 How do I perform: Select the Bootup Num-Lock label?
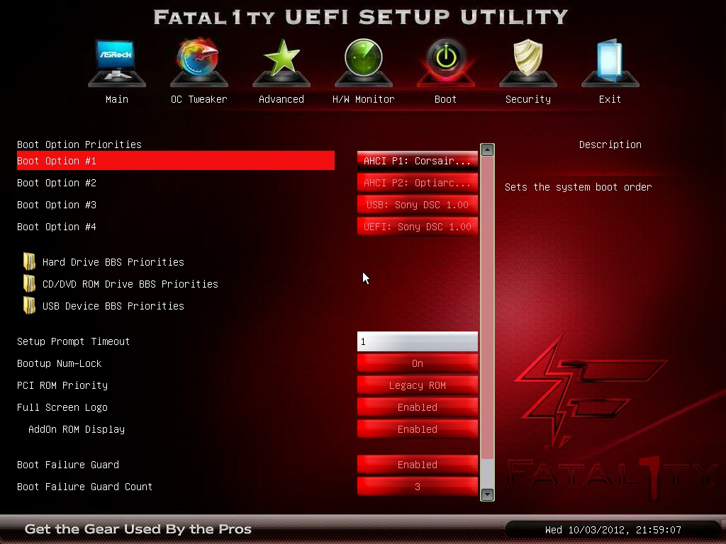coord(60,363)
